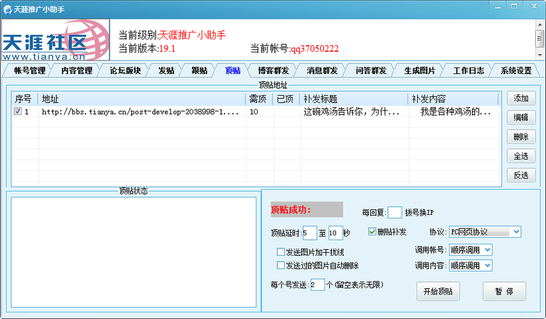Viewport: 546px width, 319px height.
Task: Enable 发送图片加干扰线 option
Action: click(x=281, y=253)
